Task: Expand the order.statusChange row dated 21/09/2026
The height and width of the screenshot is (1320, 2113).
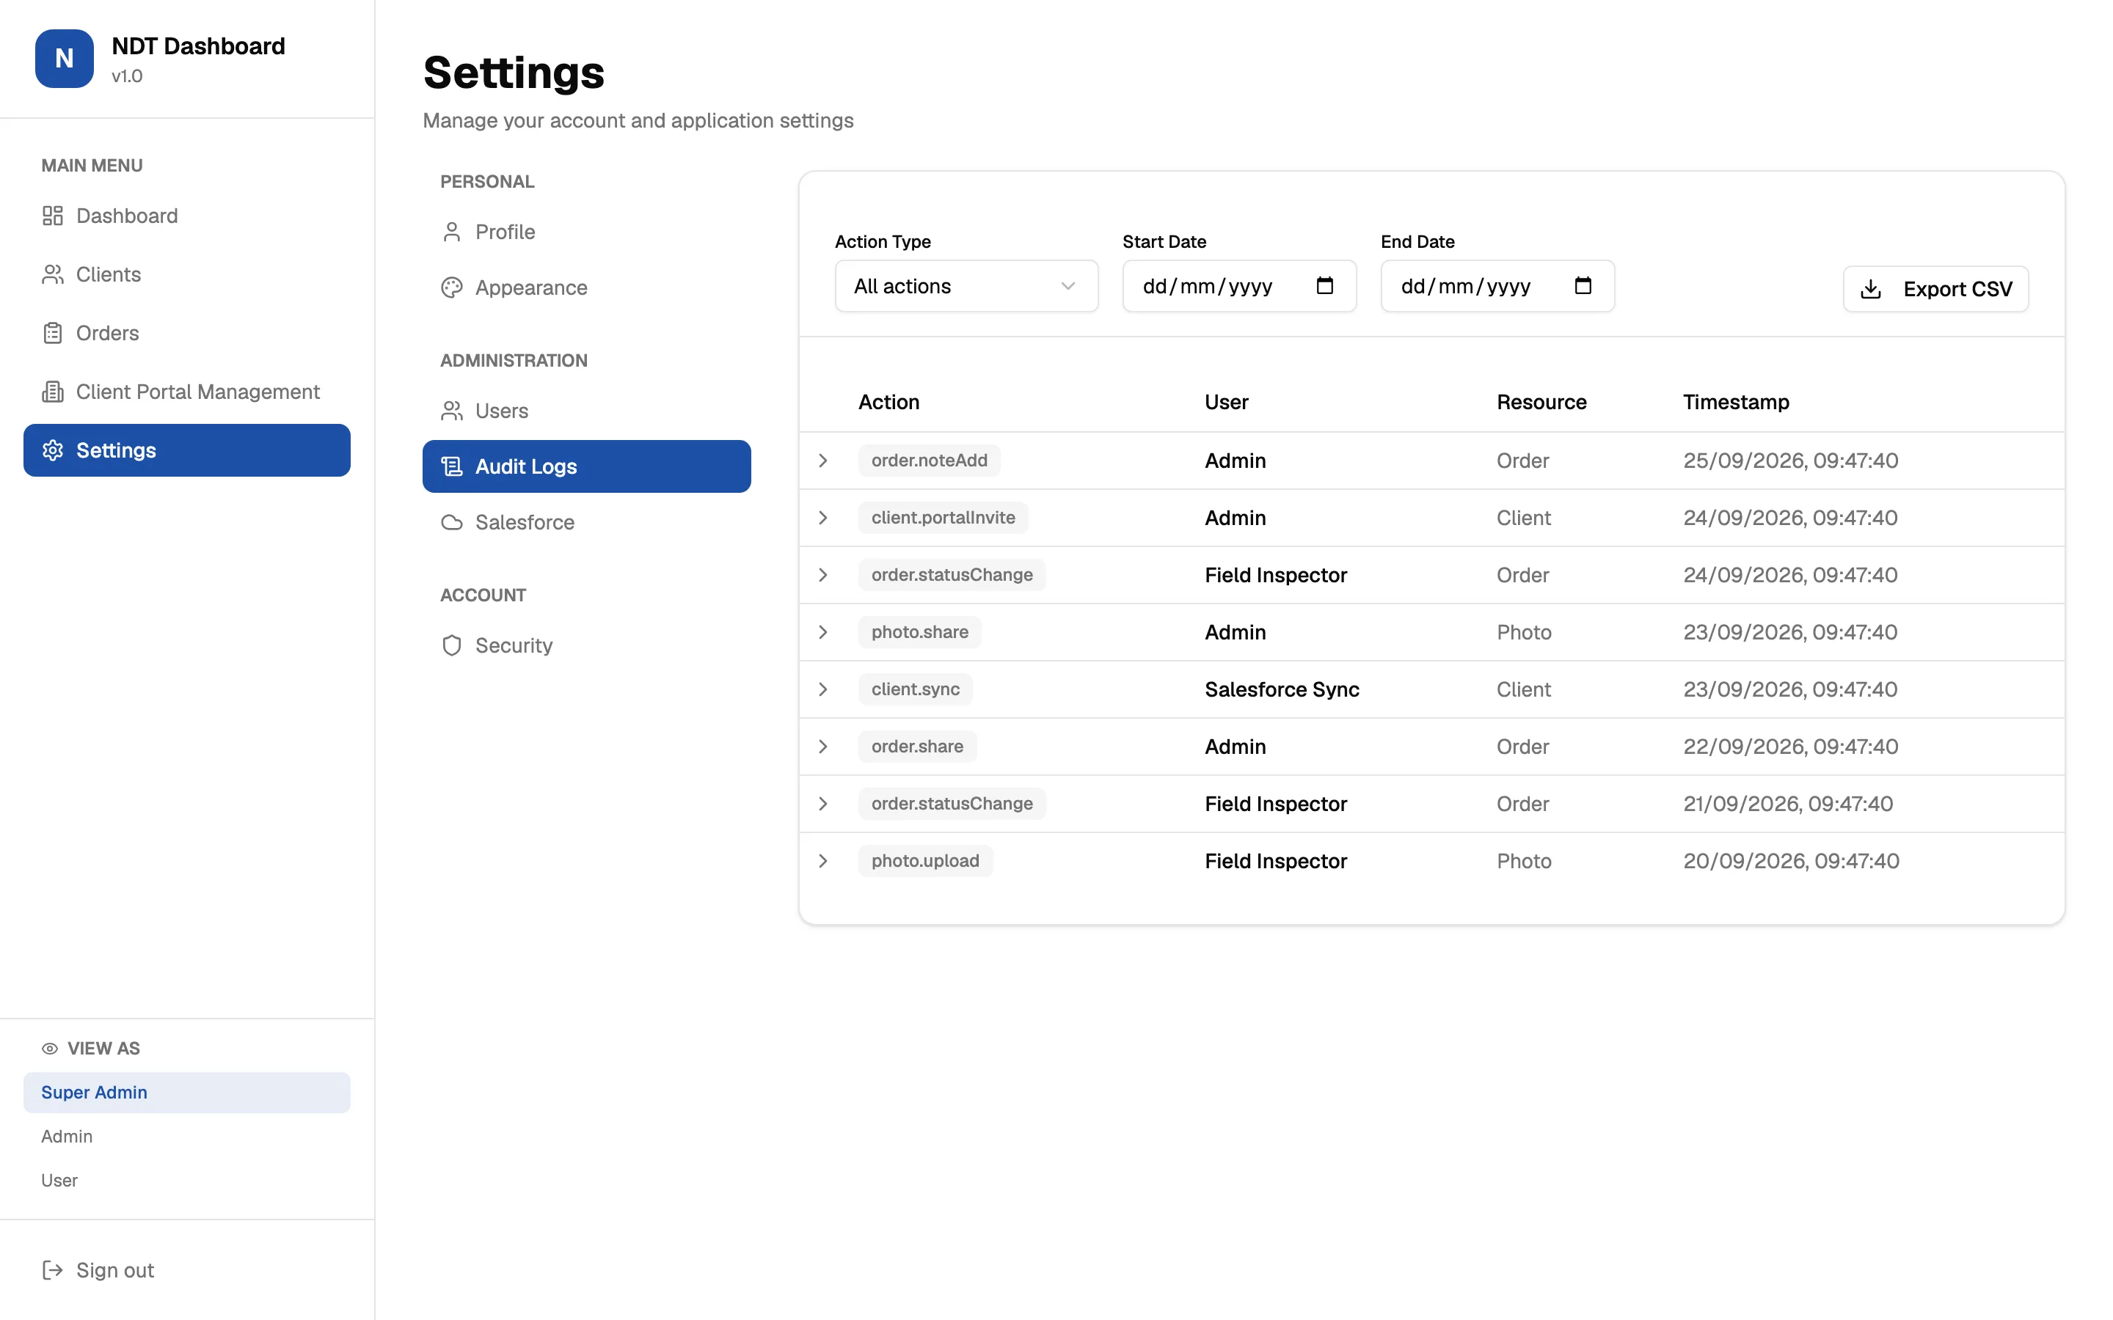Action: pos(822,804)
